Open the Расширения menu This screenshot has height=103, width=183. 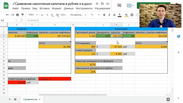[x=102, y=8]
